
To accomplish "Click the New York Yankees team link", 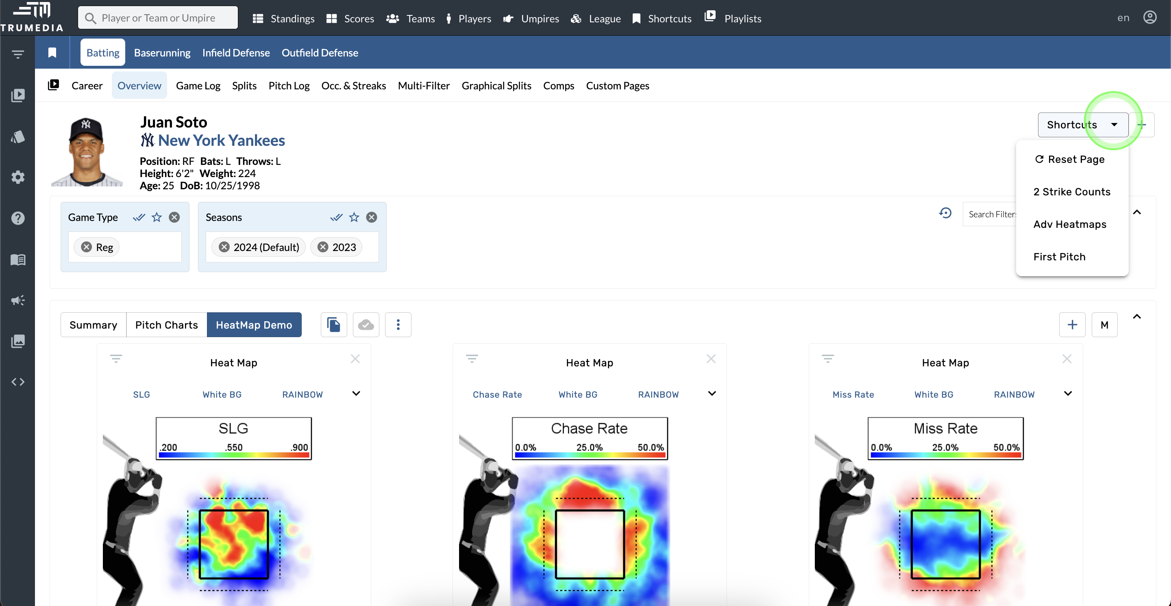I will tap(221, 140).
